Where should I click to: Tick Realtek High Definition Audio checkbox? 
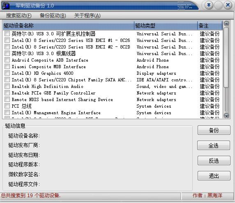[7, 86]
